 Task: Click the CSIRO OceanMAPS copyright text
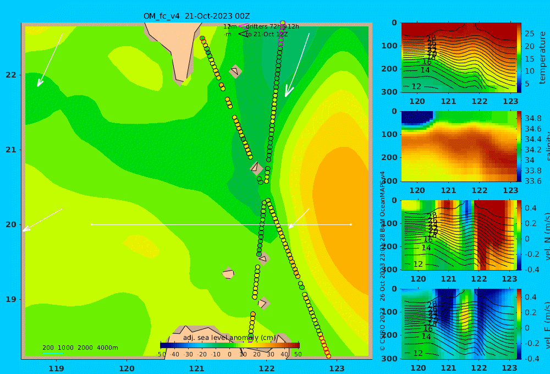pos(382,261)
